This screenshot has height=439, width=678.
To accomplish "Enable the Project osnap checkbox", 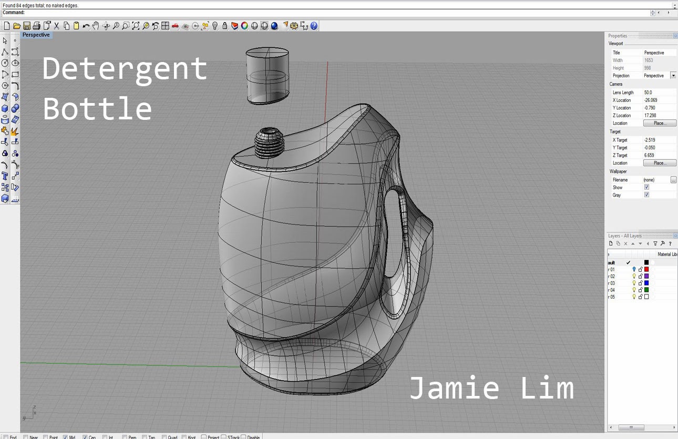I will 204,437.
